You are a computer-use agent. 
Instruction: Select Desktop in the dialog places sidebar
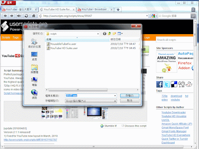coord(34,56)
